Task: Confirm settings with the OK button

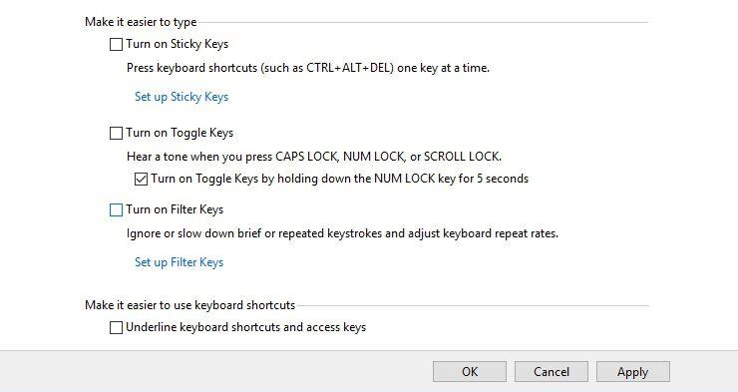Action: (x=470, y=372)
